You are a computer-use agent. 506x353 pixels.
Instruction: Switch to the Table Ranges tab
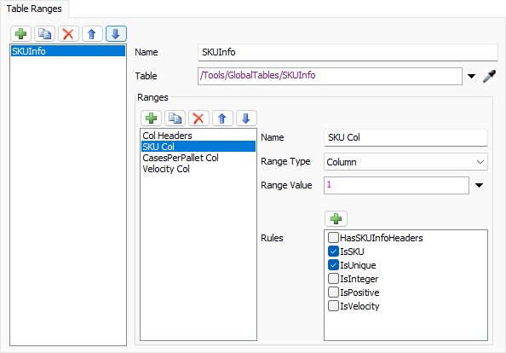(x=34, y=9)
